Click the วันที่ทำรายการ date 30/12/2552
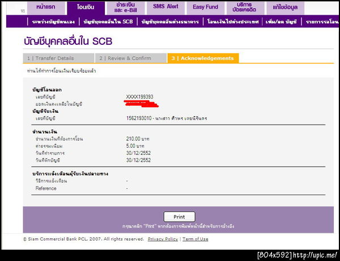The image size is (340, 261). (138, 153)
